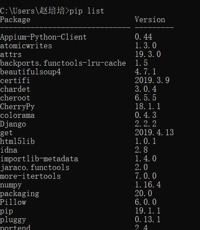Image resolution: width=200 pixels, height=230 pixels.
Task: Click the beautifulsoup4 package entry
Action: coord(30,72)
